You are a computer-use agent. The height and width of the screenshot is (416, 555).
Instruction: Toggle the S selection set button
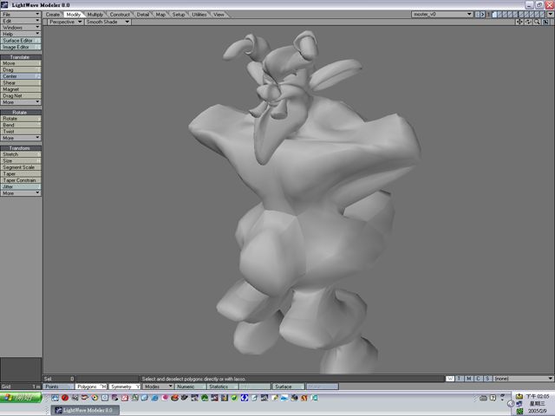point(487,379)
